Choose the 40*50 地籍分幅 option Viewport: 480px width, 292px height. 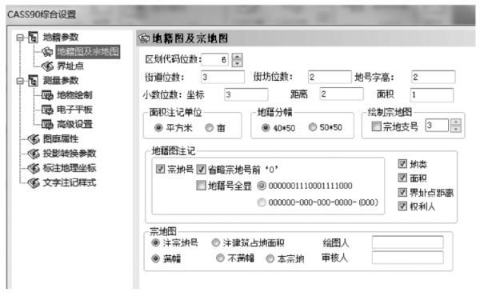coord(266,128)
